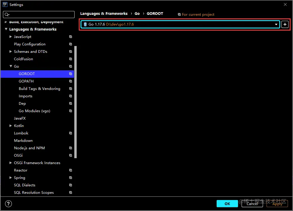Click the project-level icon beside JavaScript
293x211 pixels.
click(70, 37)
